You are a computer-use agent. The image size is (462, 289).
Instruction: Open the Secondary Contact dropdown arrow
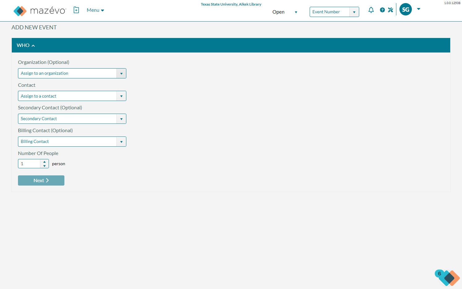tap(121, 119)
